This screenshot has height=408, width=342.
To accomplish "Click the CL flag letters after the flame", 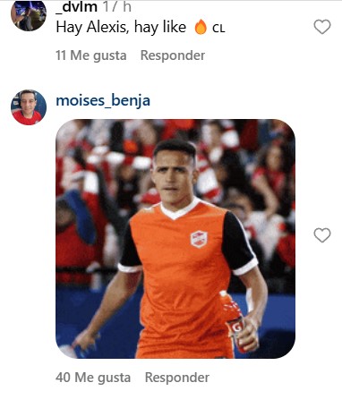I will click(x=218, y=29).
